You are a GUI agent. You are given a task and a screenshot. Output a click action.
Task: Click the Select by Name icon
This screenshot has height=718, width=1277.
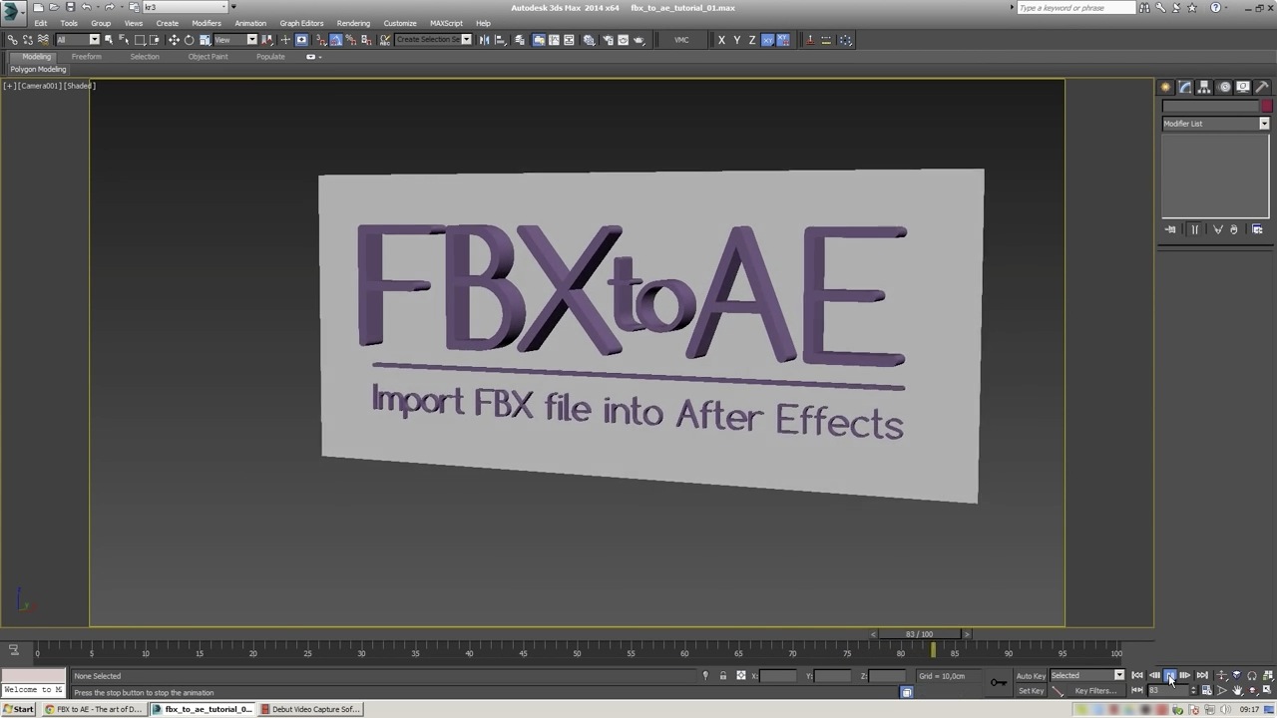[x=124, y=40]
